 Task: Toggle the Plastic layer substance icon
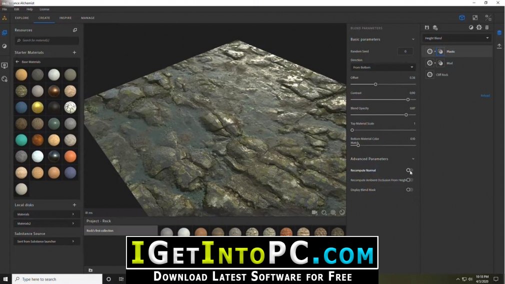[x=429, y=51]
